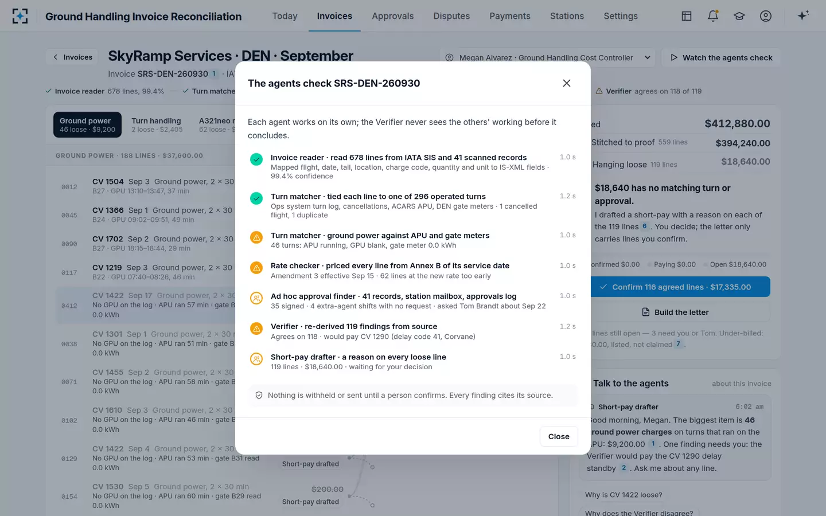Screen dimensions: 826x516
Task: Click the checkmark before Turn matcher status
Action: click(186, 91)
